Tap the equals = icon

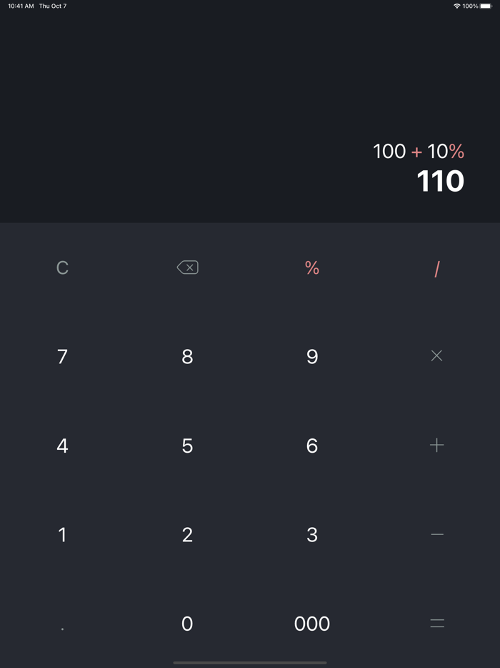pos(436,623)
